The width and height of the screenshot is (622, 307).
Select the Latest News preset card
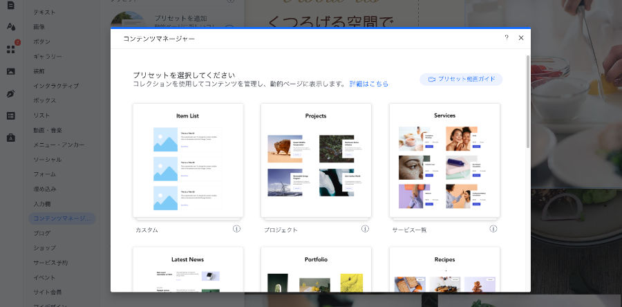tap(188, 270)
